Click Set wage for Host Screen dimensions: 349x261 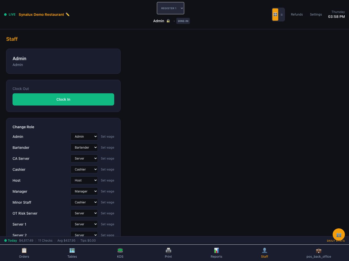click(108, 180)
